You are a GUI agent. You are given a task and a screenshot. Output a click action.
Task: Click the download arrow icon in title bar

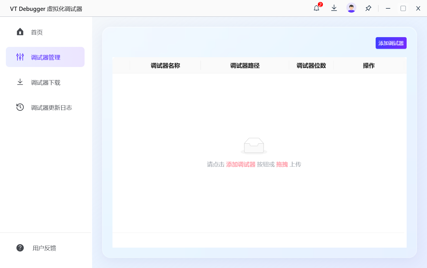(334, 8)
